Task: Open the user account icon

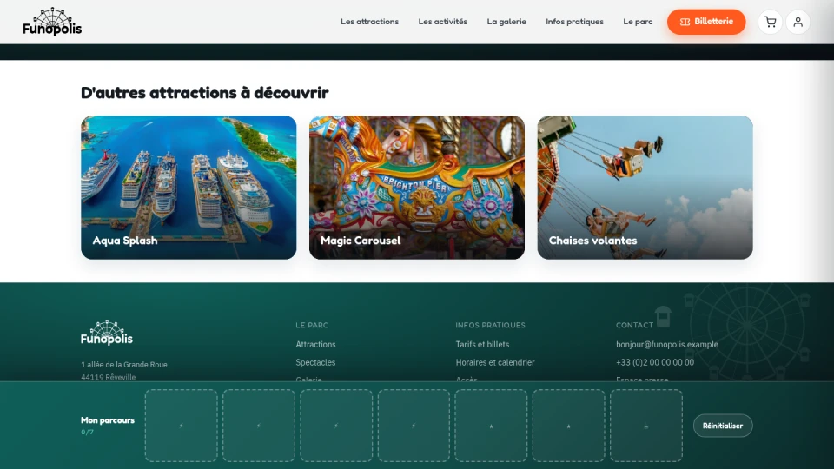Action: click(798, 22)
